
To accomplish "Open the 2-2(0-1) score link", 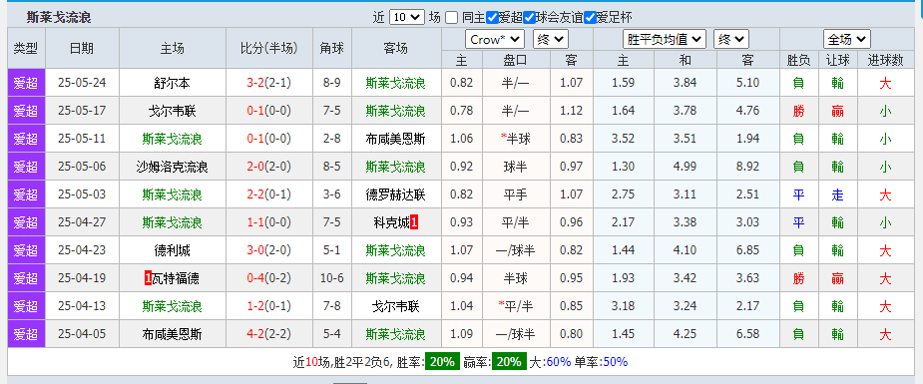I will 269,194.
